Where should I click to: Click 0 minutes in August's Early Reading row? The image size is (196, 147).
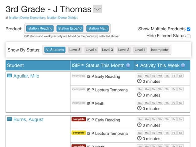pos(151,125)
